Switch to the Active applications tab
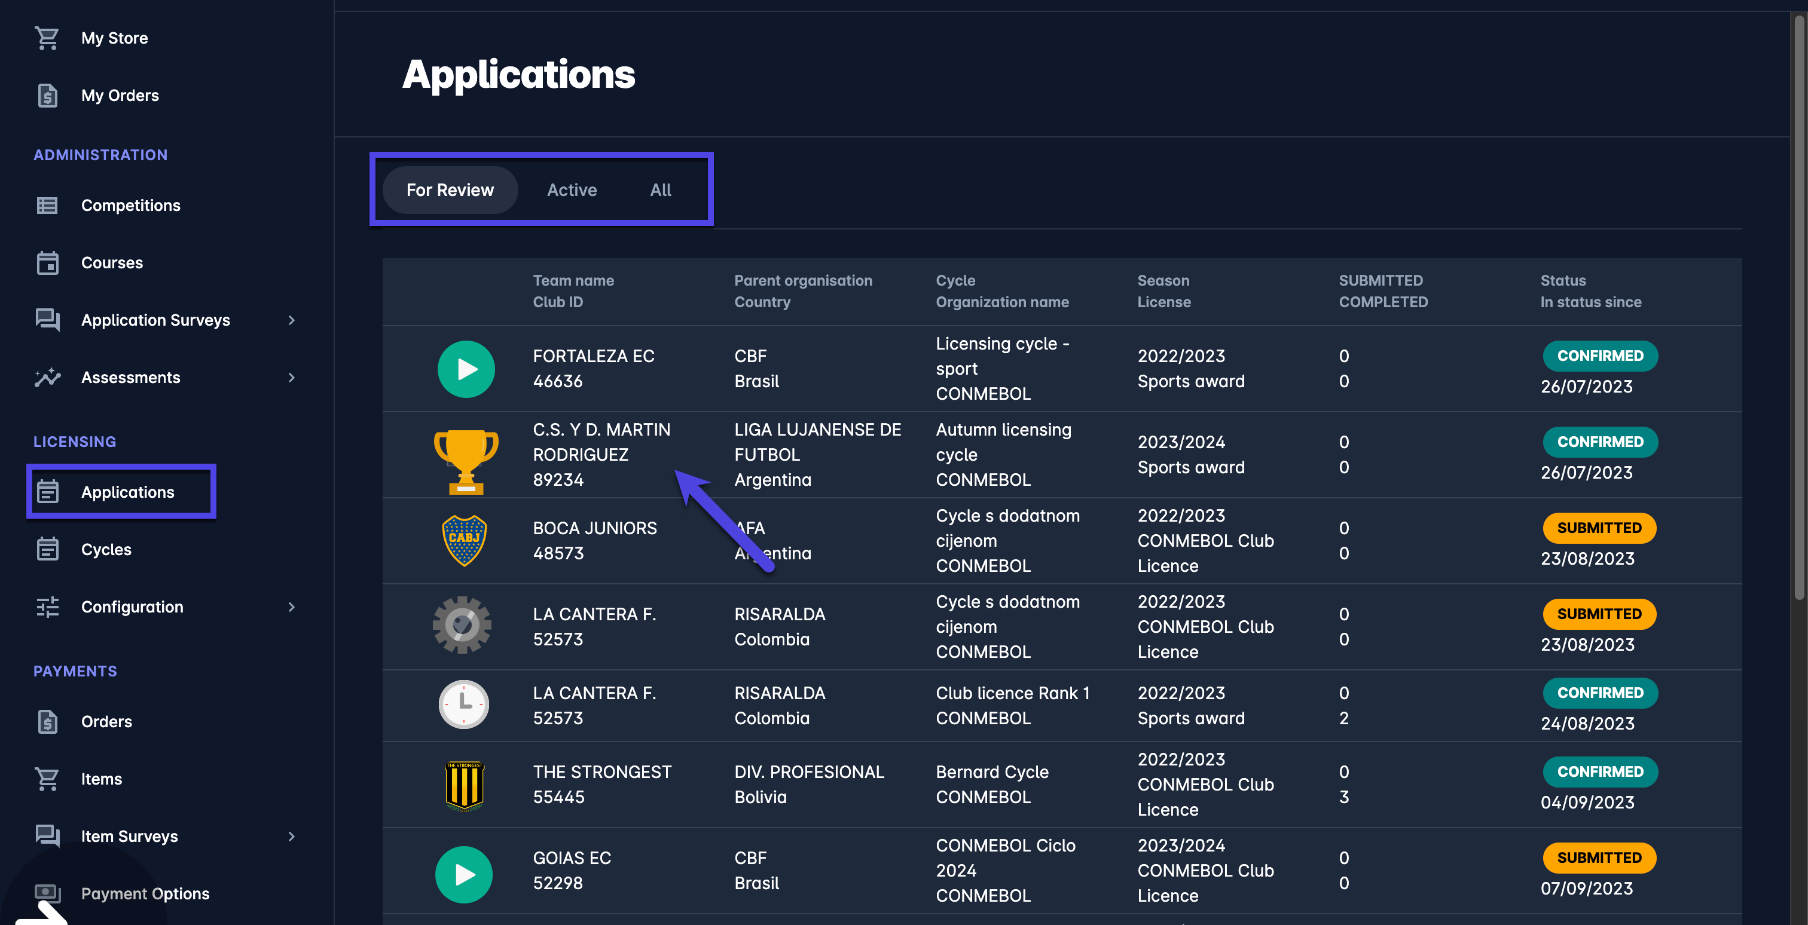This screenshot has height=925, width=1808. point(572,190)
